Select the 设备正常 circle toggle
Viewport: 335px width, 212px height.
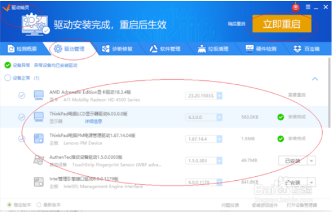click(8, 78)
